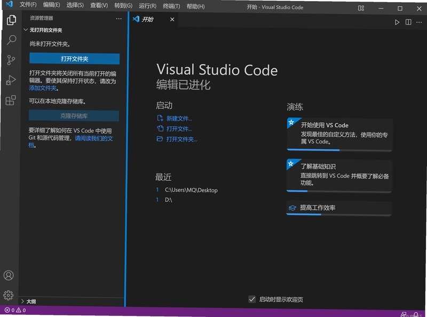Open the 开始使用 VS Code walkthrough card

click(x=339, y=134)
